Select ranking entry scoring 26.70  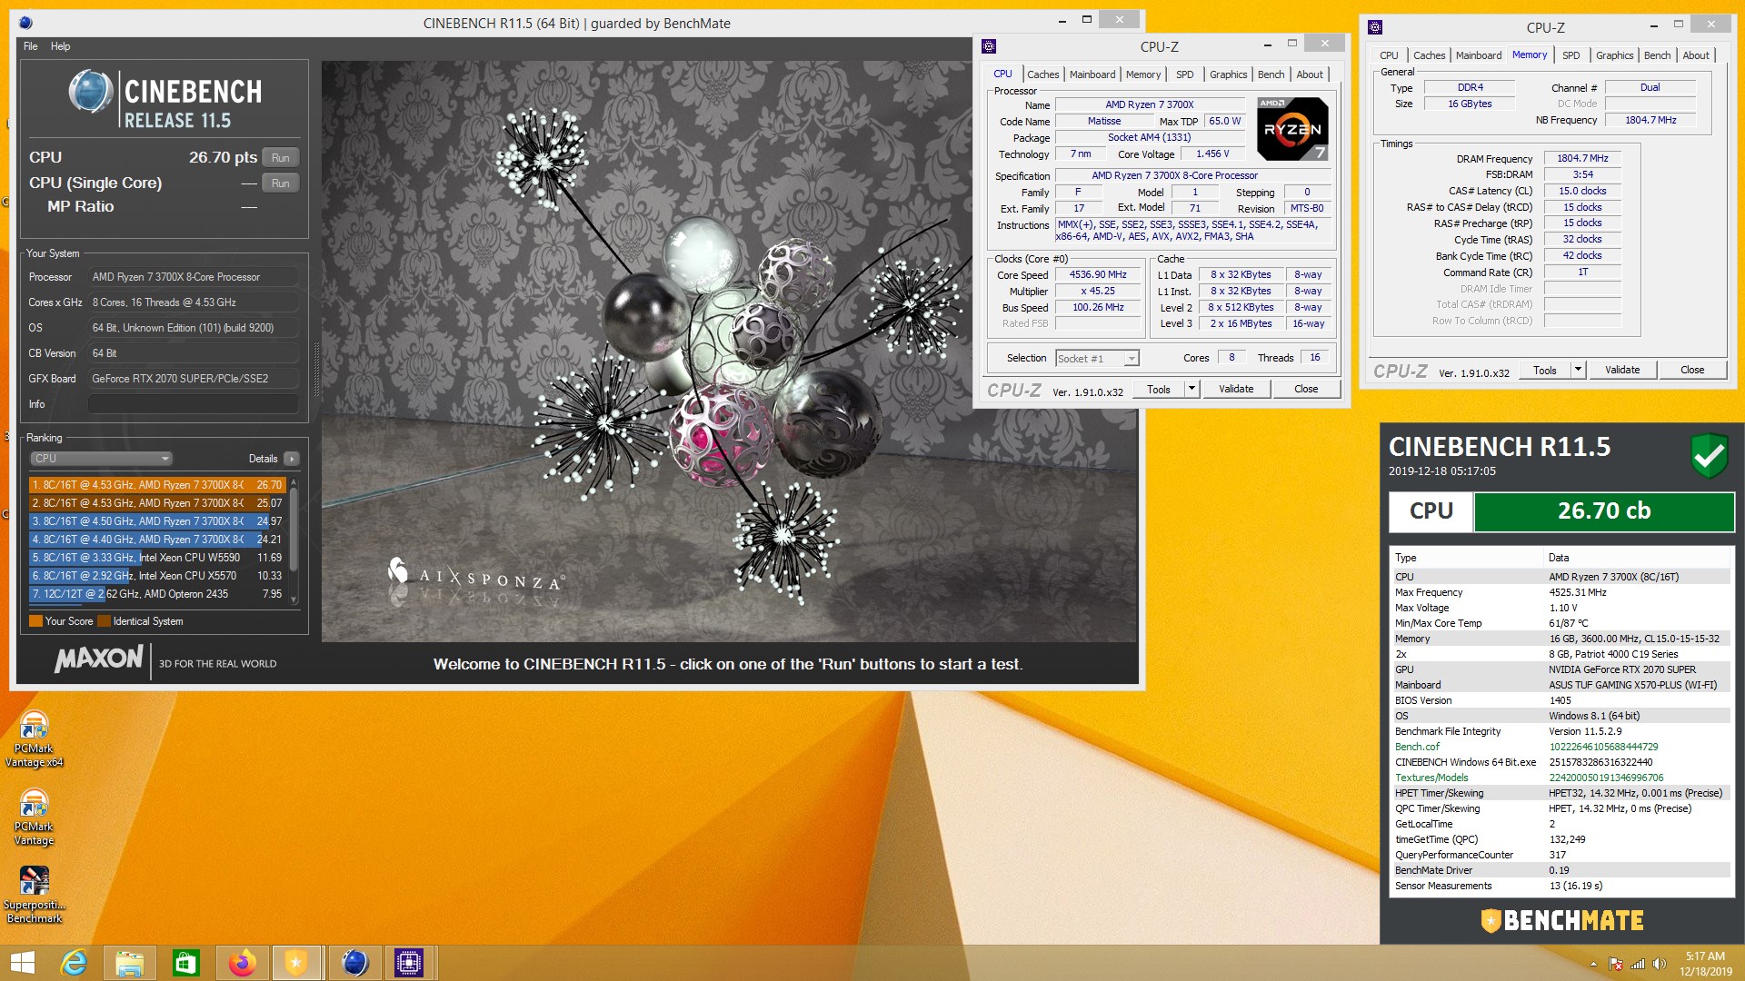[x=157, y=485]
